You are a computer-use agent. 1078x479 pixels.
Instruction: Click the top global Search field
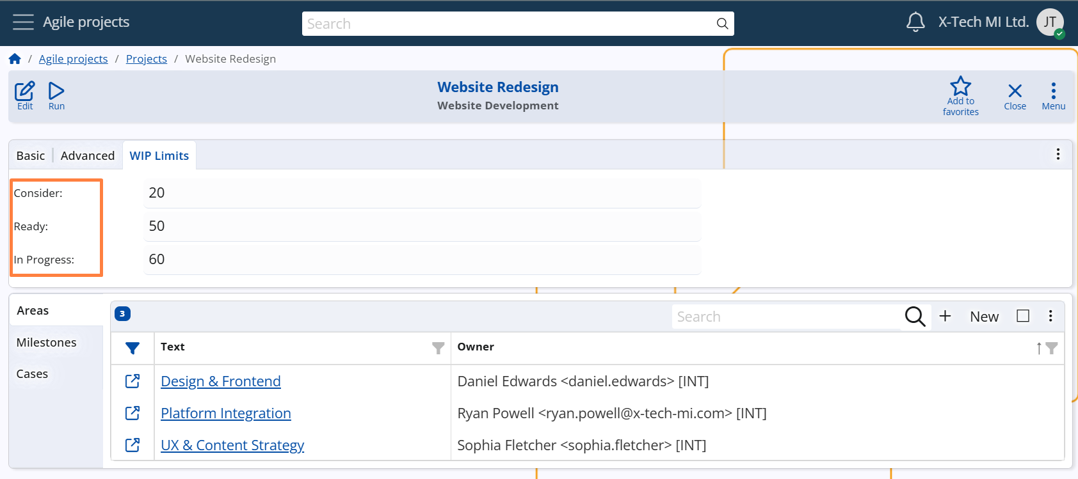(x=509, y=24)
